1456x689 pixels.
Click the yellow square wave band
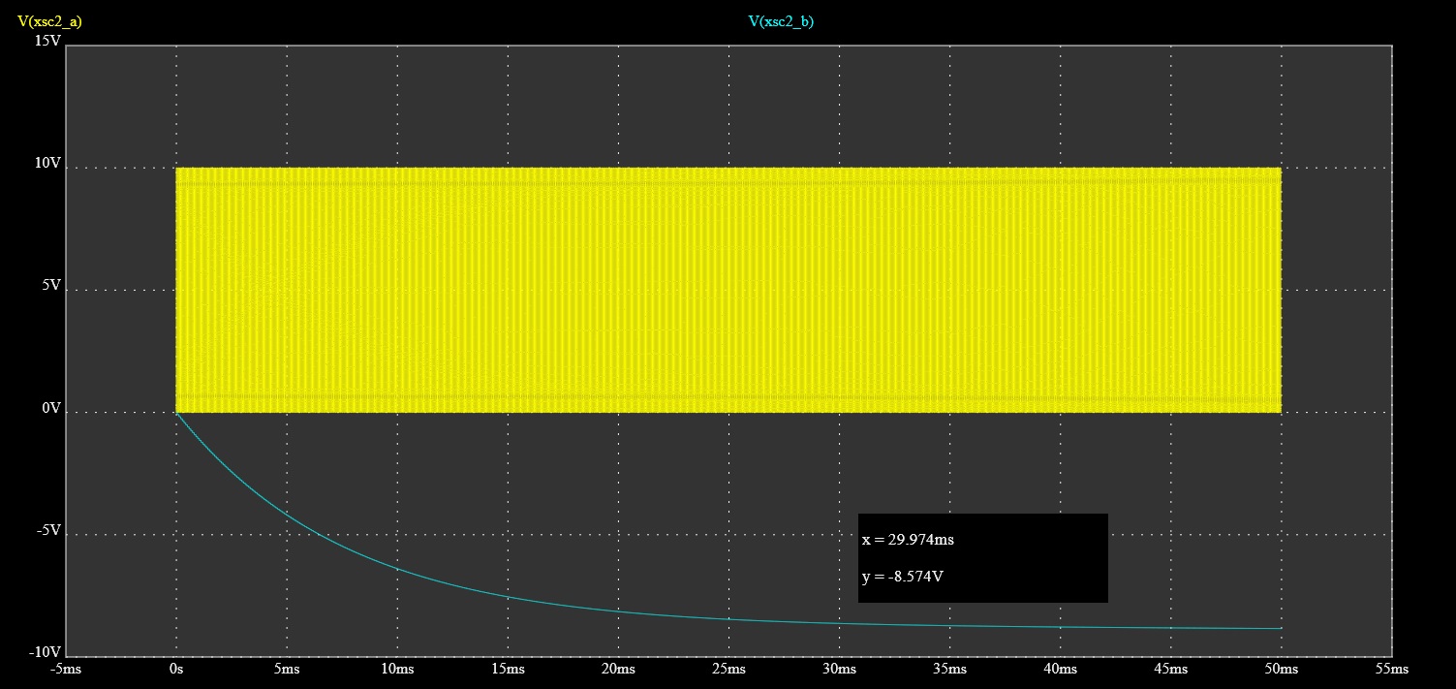point(727,290)
